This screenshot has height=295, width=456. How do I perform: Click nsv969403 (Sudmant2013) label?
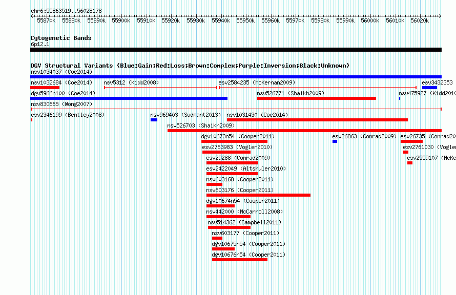[x=185, y=115]
